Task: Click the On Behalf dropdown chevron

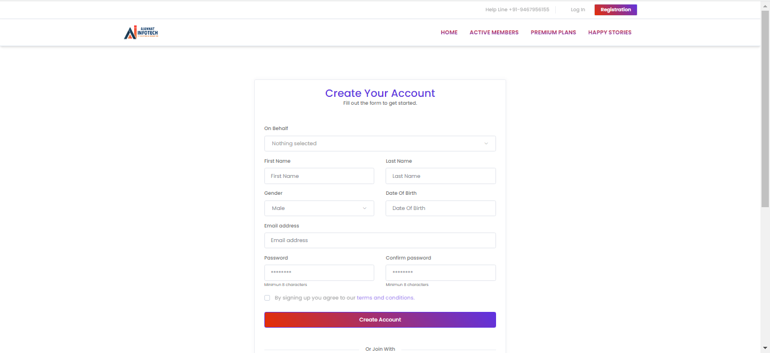Action: pos(486,144)
